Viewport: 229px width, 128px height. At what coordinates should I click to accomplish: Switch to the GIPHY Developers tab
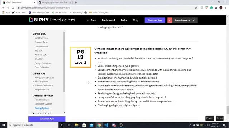(x=19, y=2)
